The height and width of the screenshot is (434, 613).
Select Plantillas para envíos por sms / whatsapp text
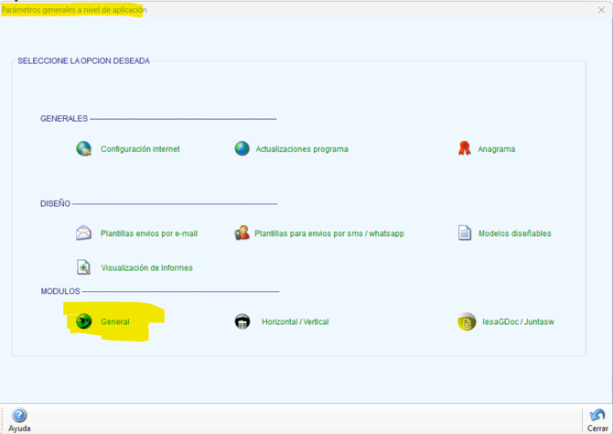coord(329,233)
